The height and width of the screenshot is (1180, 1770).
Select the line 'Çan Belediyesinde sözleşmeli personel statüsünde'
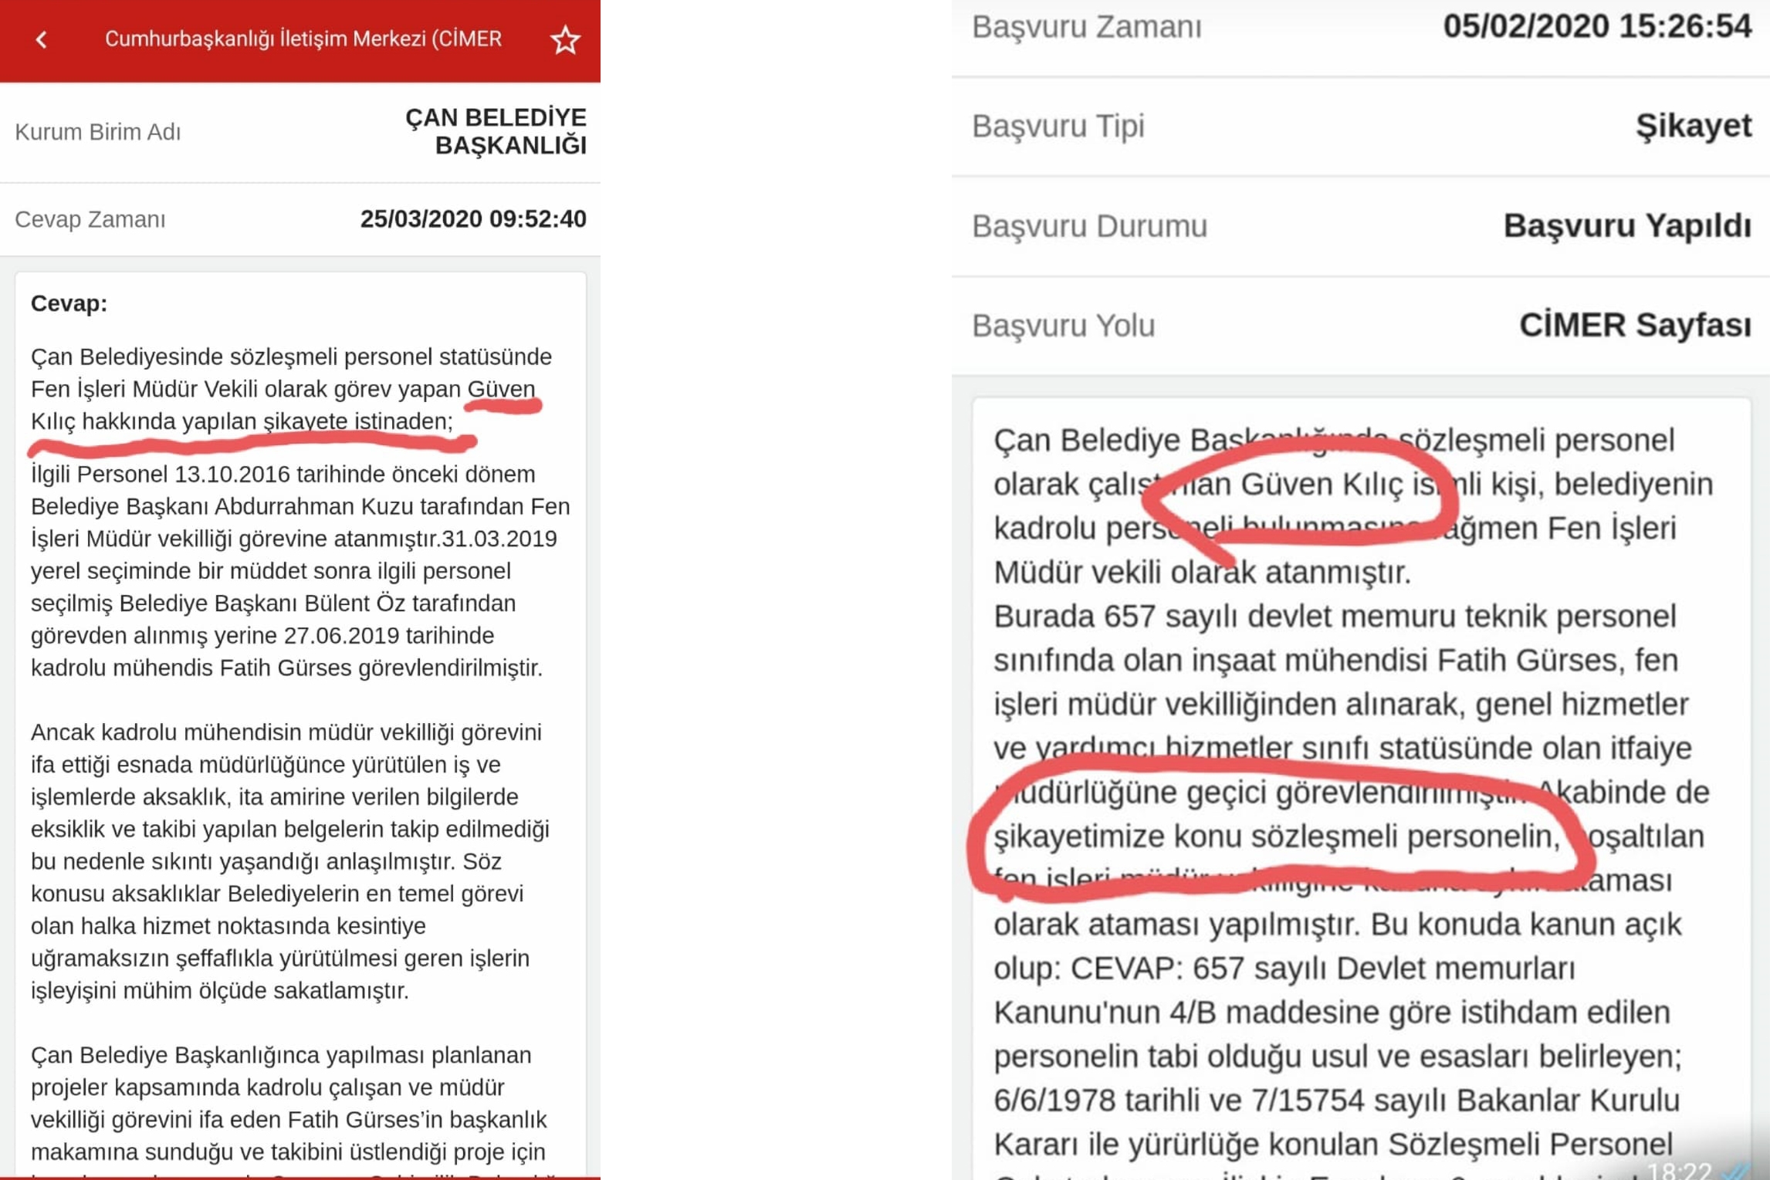tap(291, 357)
